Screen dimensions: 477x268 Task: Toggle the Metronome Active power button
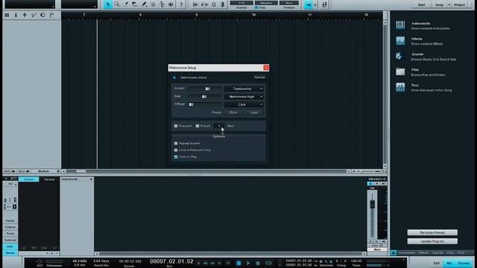(174, 77)
